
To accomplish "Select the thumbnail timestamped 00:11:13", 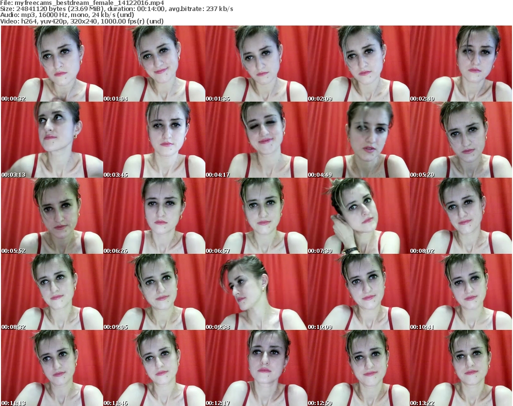I will click(52, 368).
